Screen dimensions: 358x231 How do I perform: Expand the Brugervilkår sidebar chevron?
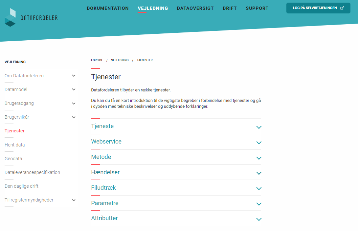(74, 117)
